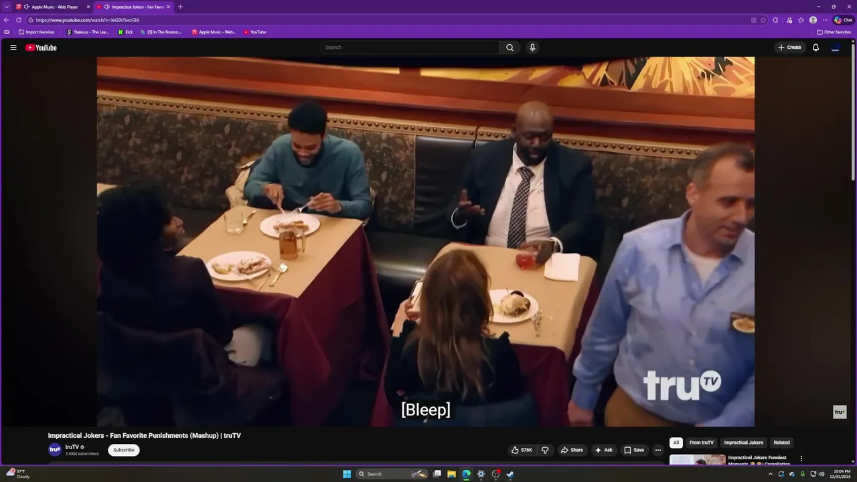Open the taskbar clock and date

[x=842, y=474]
